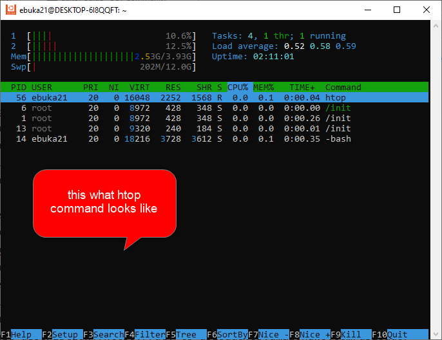The height and width of the screenshot is (340, 442).
Task: Click the scrollbar down arrow
Action: 436,334
